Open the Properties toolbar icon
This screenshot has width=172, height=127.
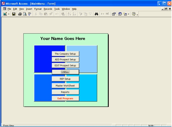point(114,14)
